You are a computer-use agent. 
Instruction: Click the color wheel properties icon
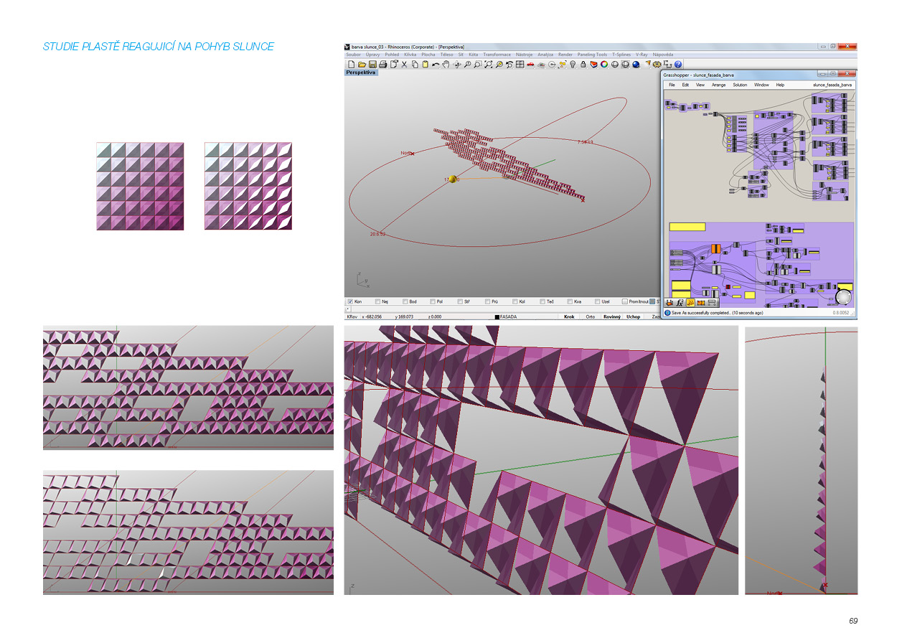coord(603,65)
